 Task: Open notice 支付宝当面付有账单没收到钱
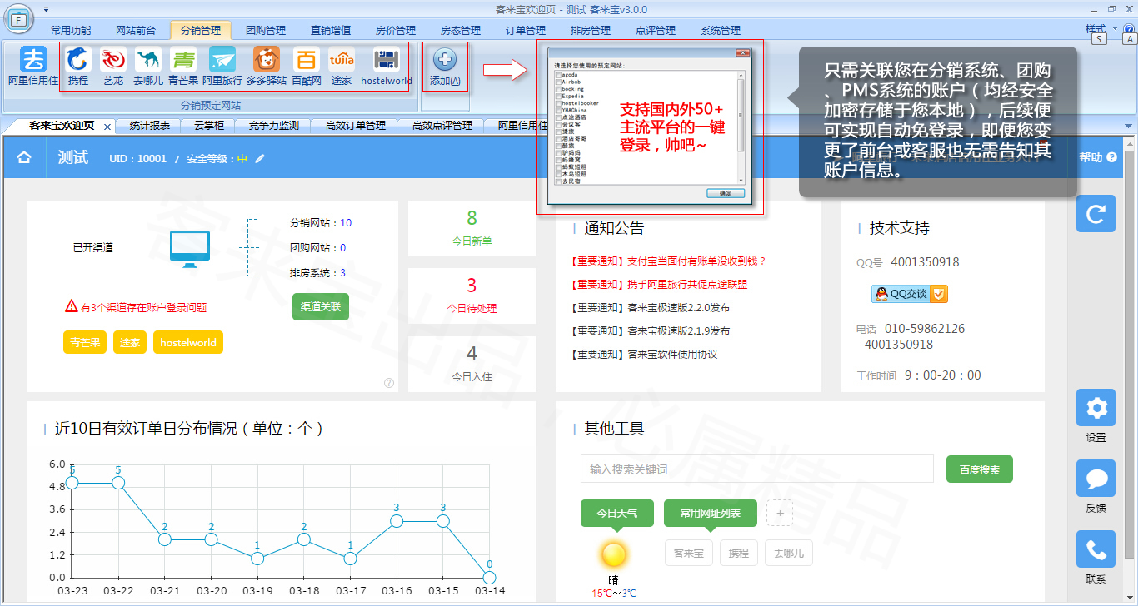(669, 261)
